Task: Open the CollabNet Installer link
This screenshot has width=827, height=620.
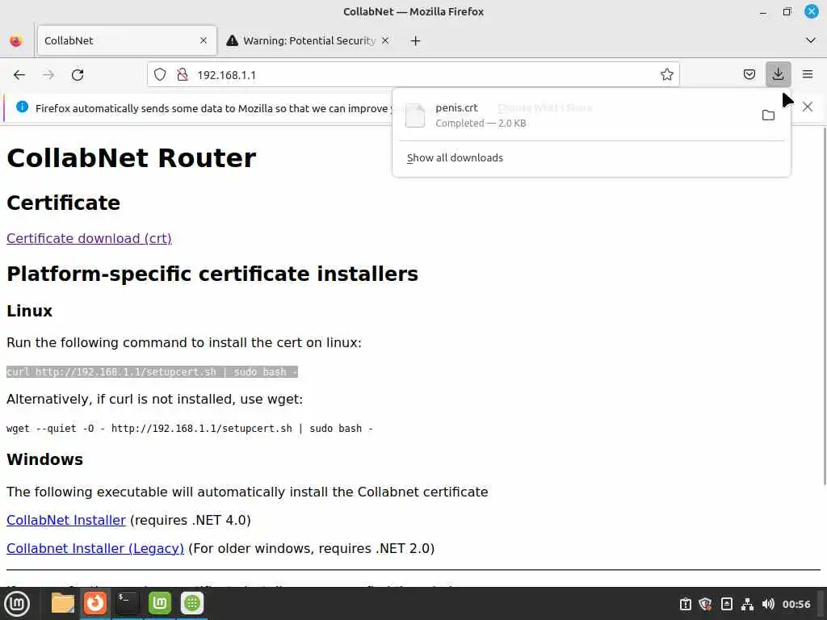Action: (66, 520)
